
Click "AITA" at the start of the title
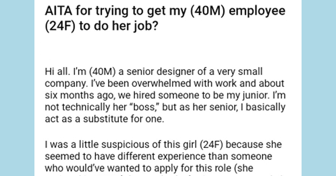pos(58,11)
